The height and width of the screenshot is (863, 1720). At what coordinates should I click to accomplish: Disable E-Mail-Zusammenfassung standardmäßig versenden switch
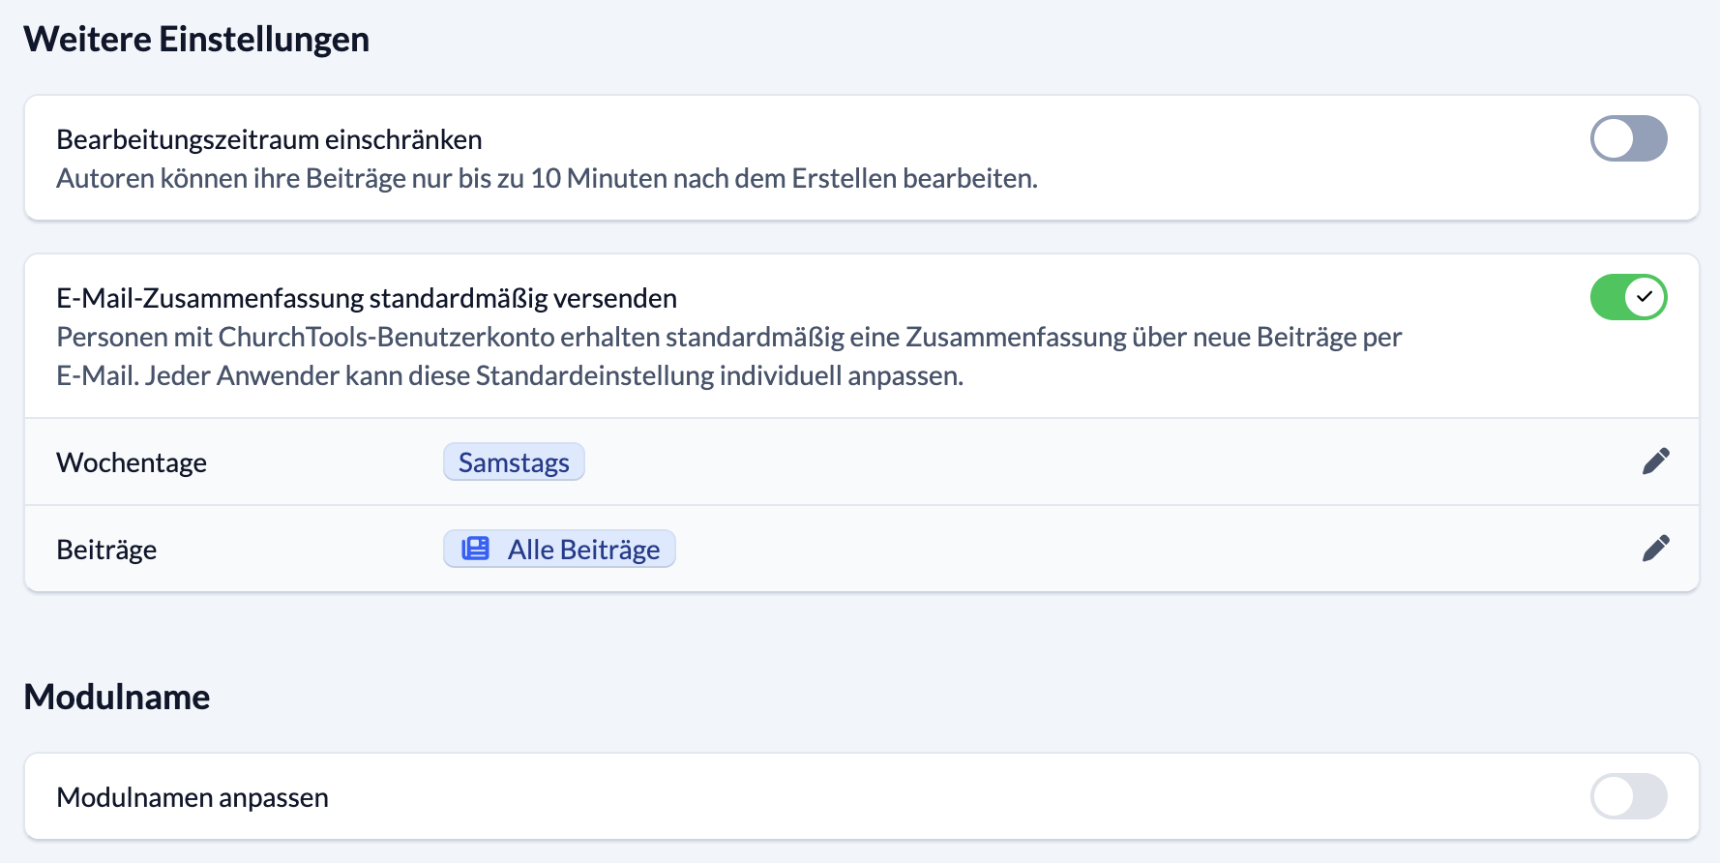(1629, 297)
